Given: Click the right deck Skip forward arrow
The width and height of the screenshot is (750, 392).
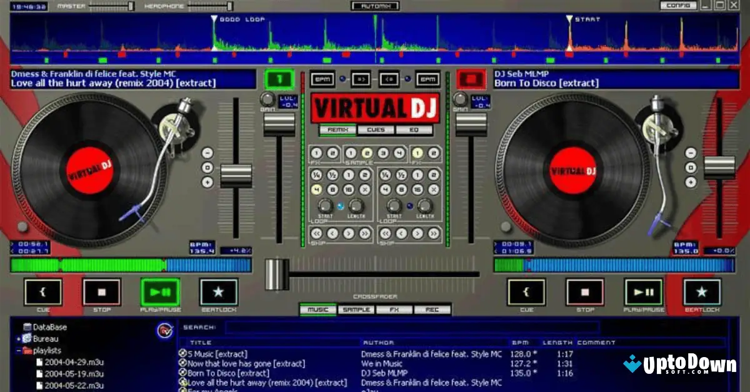Looking at the screenshot, I should 417,233.
